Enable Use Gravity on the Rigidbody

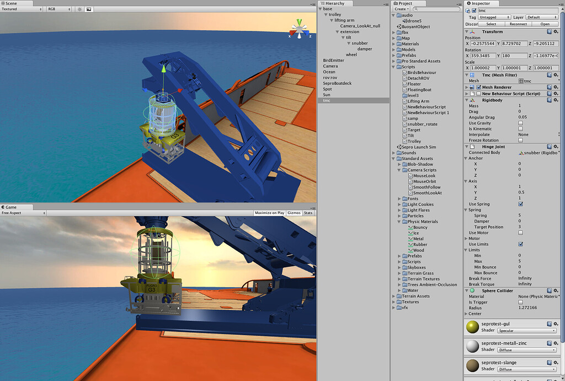(520, 123)
